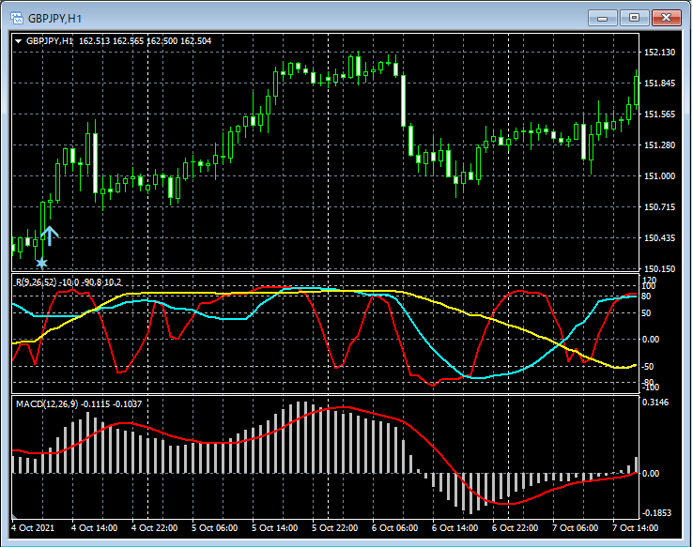
Task: Click the 151.000 price level on axis
Action: (x=660, y=176)
